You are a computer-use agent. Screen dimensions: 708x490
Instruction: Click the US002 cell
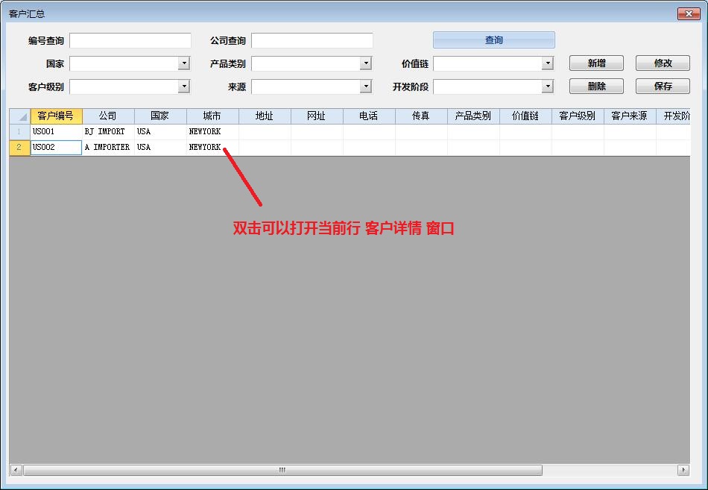click(56, 148)
